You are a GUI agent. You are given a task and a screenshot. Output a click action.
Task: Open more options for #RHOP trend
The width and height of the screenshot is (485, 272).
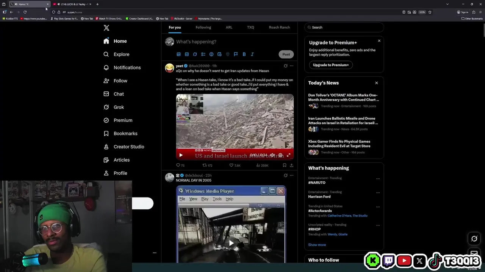tap(378, 226)
